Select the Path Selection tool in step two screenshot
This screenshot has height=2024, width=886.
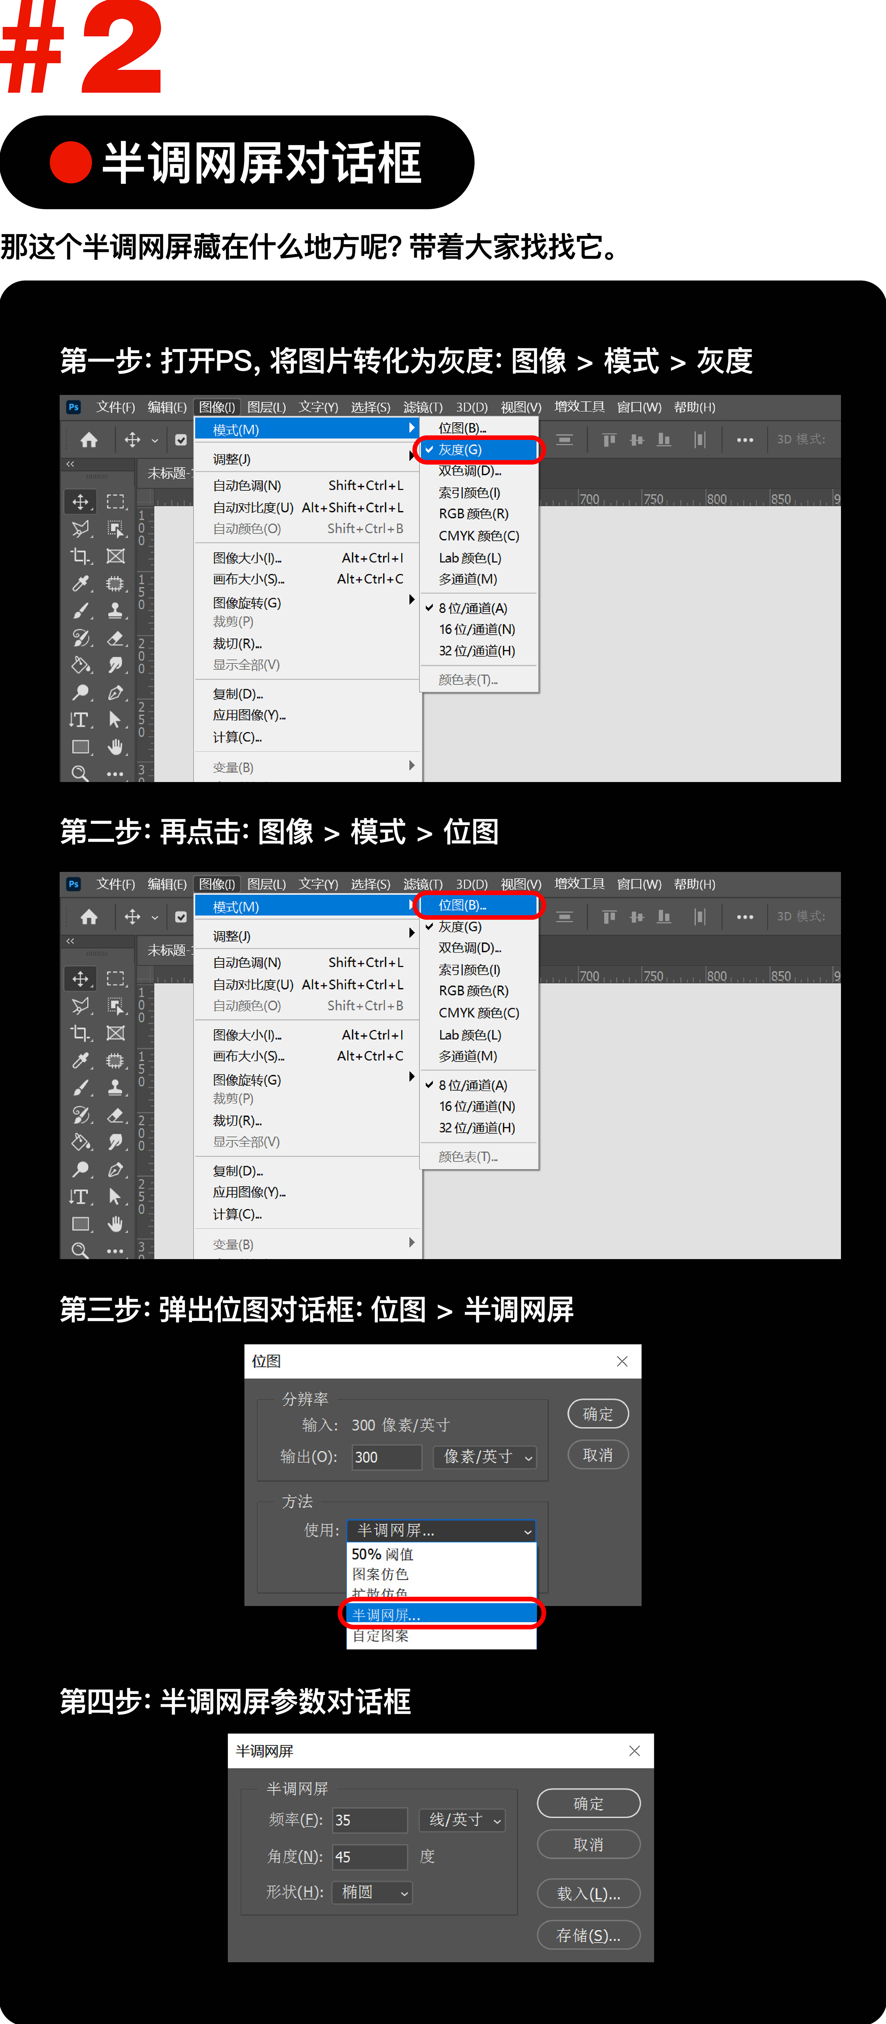tap(116, 1197)
